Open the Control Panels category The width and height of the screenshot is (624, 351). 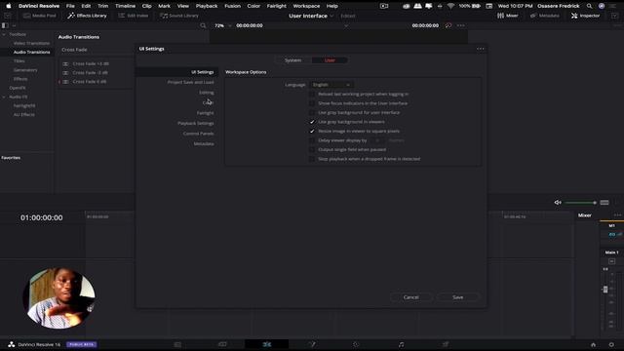point(198,134)
